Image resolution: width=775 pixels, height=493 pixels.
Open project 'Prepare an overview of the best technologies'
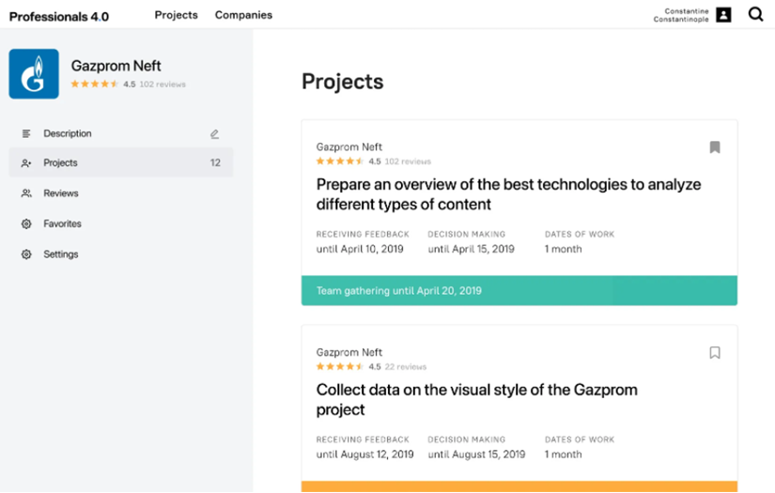(x=508, y=194)
